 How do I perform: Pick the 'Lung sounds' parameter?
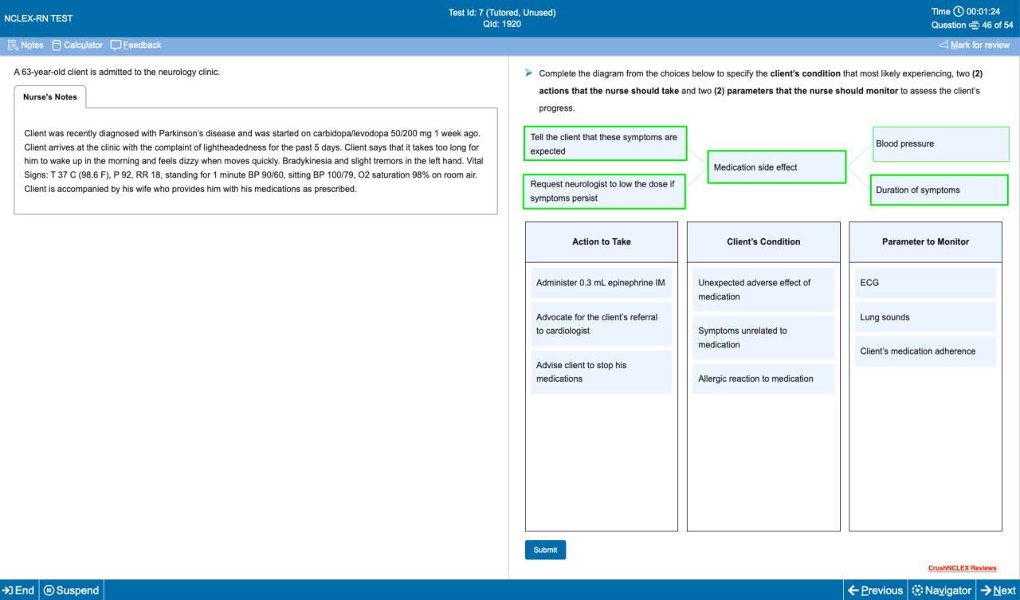click(x=925, y=317)
